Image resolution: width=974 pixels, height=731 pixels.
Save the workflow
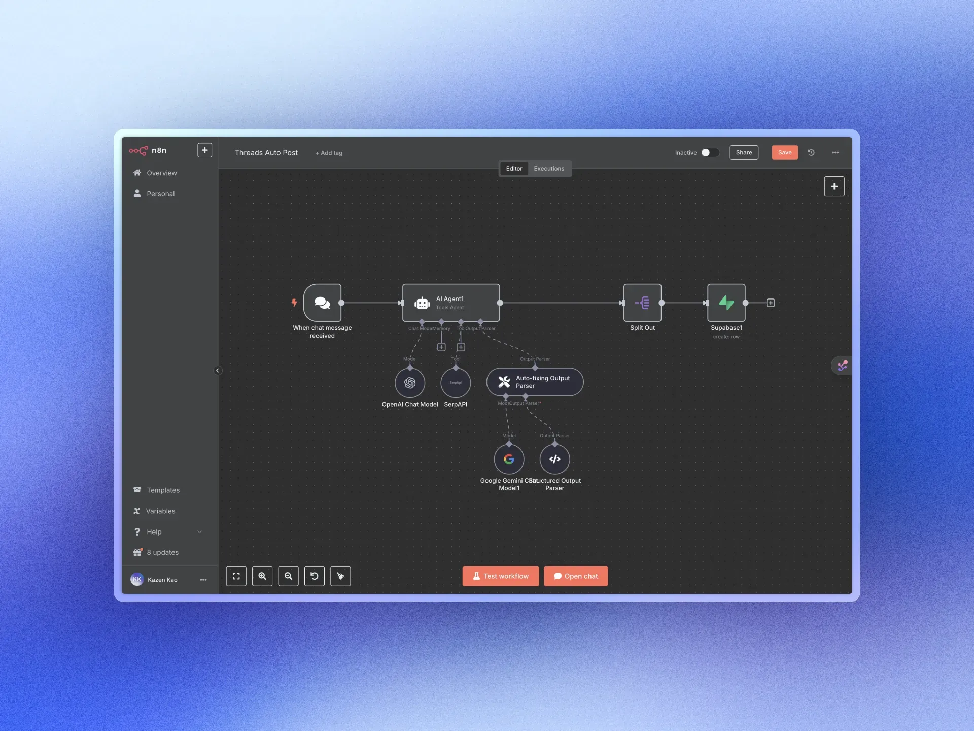point(785,153)
